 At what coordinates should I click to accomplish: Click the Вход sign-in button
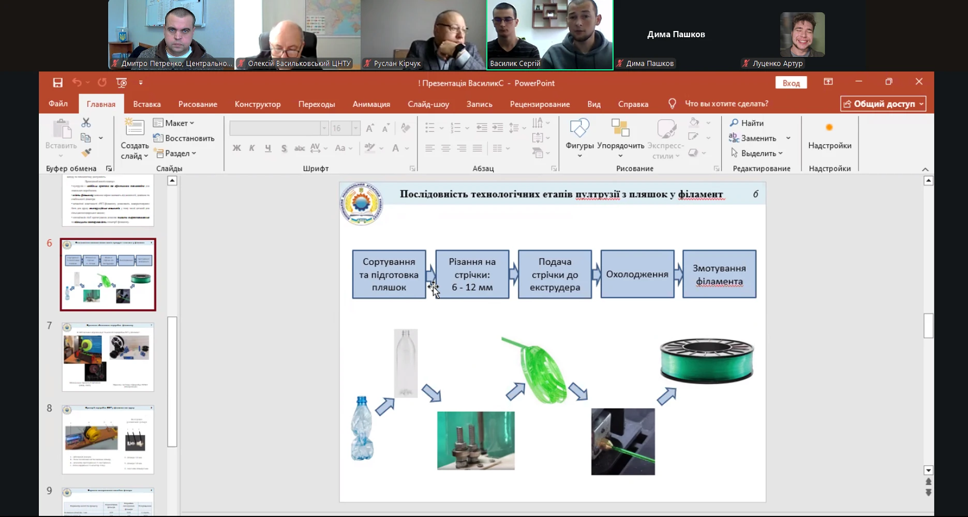[791, 83]
